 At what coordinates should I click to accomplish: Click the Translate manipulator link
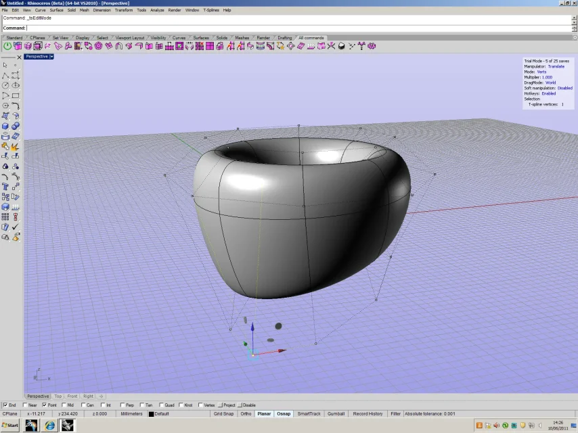(556, 66)
